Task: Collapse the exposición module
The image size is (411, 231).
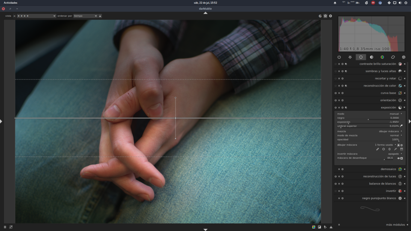Action: [405, 108]
